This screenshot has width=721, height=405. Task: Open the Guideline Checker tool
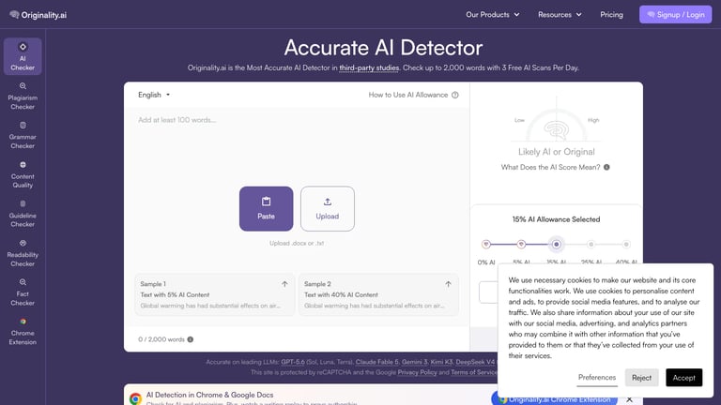pyautogui.click(x=23, y=214)
